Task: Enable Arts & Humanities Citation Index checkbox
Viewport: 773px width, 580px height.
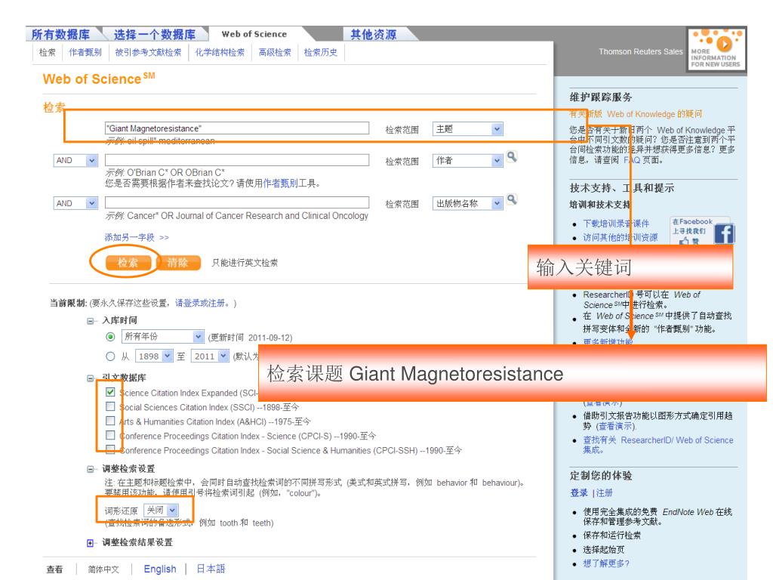Action: [x=112, y=421]
